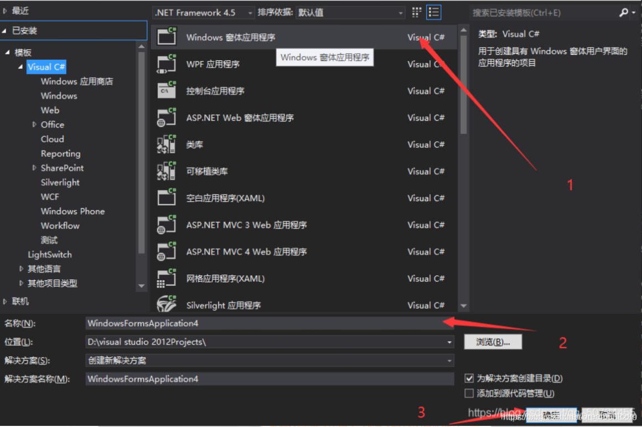642x427 pixels.
Task: Select the Windows Phone tree item
Action: [73, 211]
